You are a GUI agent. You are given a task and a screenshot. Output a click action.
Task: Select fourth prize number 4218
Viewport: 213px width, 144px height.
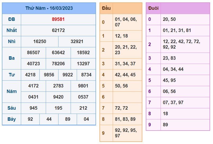coord(30,75)
